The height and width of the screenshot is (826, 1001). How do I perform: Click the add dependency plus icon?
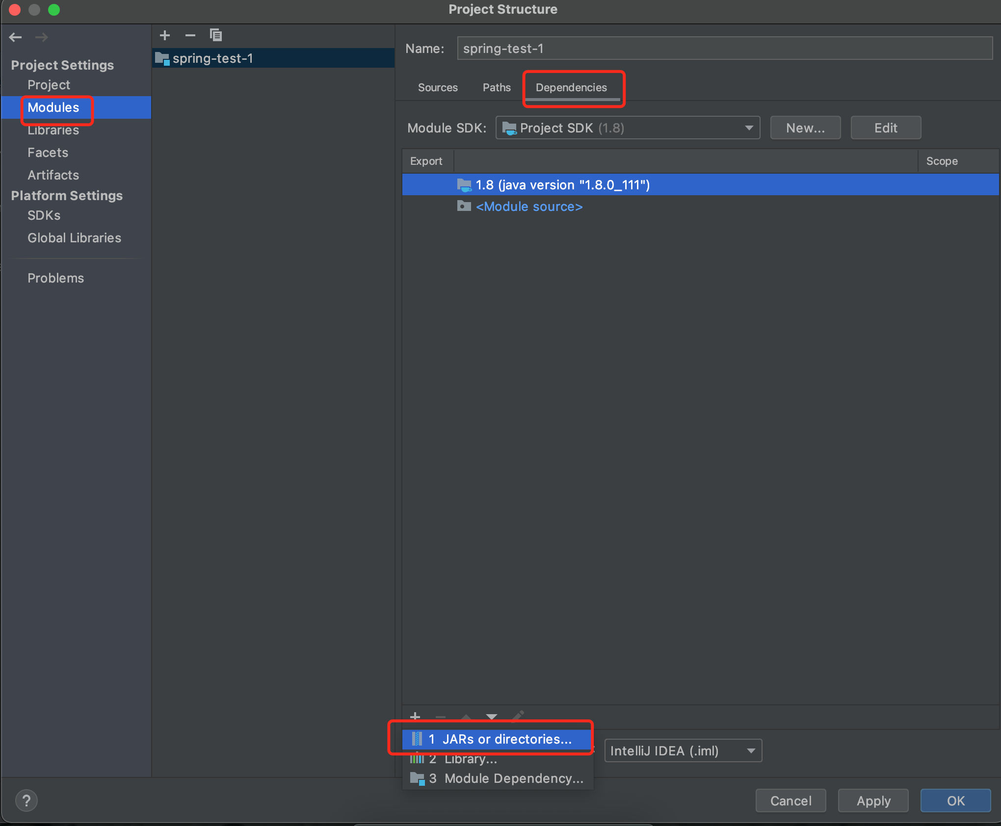point(415,716)
